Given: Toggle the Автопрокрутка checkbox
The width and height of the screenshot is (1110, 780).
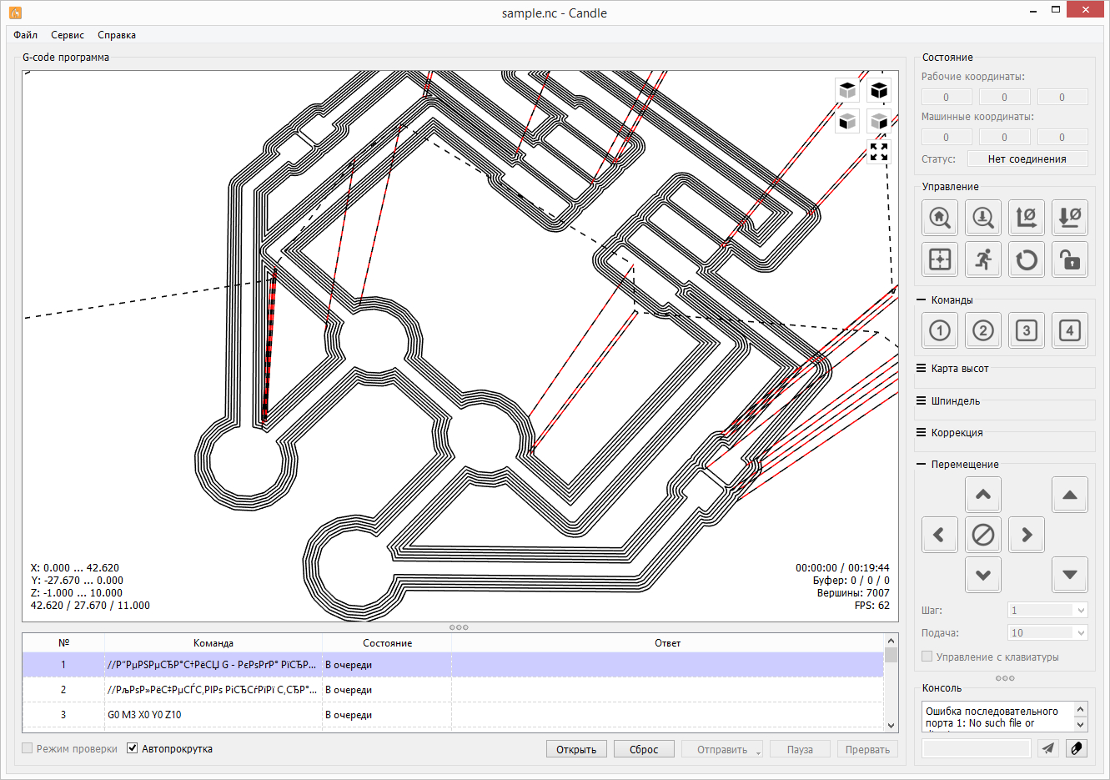Looking at the screenshot, I should [x=133, y=748].
